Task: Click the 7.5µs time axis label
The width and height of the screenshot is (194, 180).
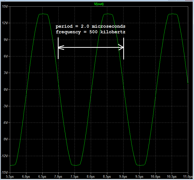Action: (75, 177)
